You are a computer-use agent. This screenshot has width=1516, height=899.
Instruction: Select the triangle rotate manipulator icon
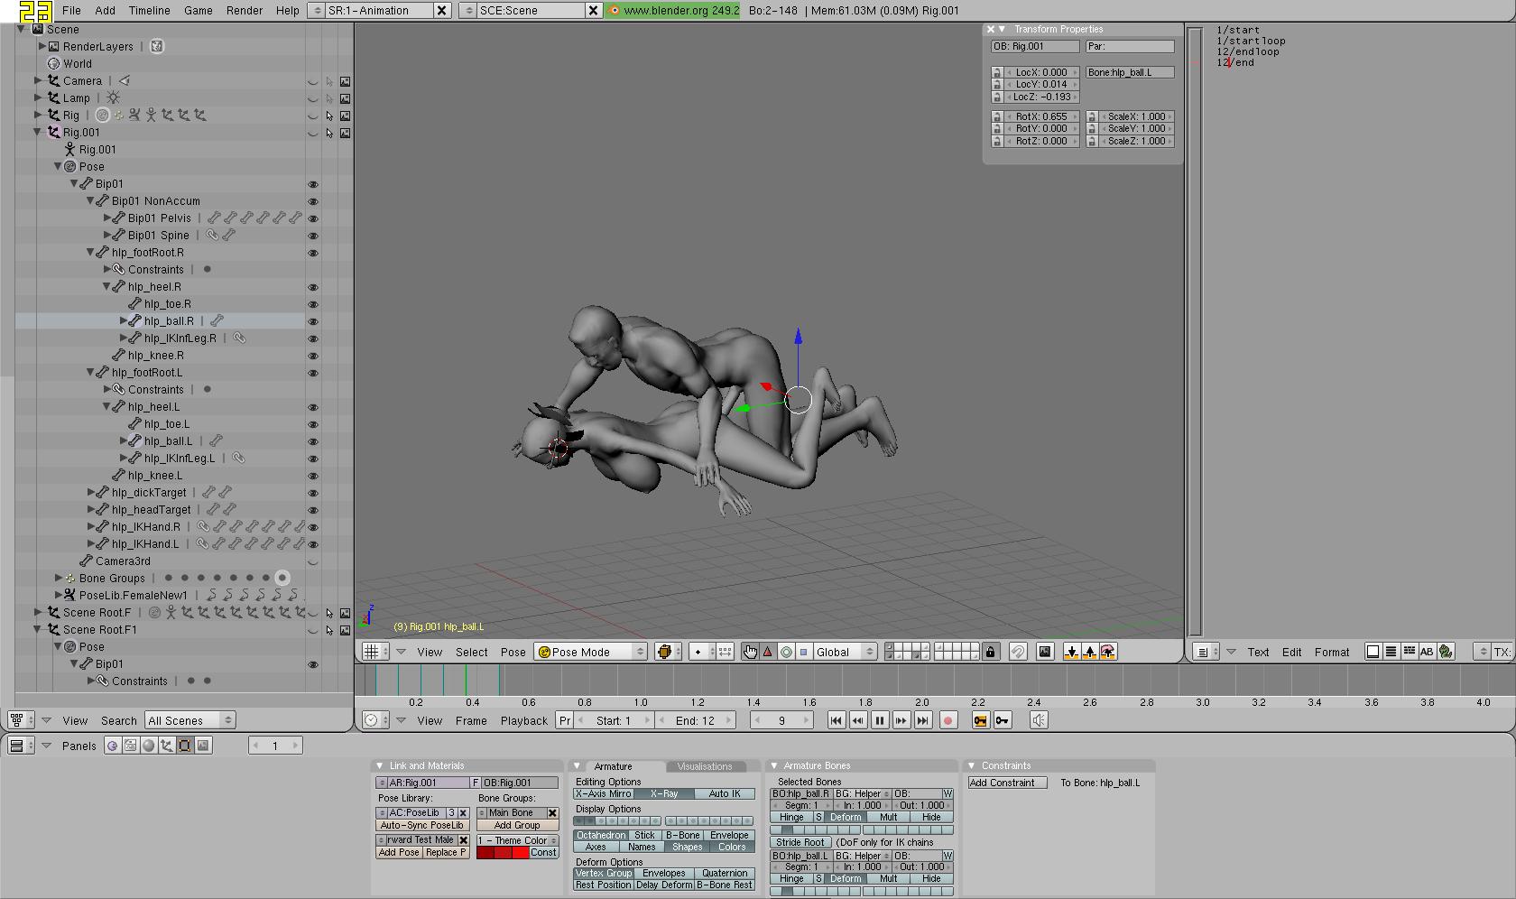click(x=768, y=652)
